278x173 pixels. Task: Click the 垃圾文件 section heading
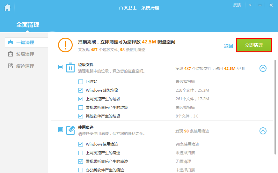[86, 65]
